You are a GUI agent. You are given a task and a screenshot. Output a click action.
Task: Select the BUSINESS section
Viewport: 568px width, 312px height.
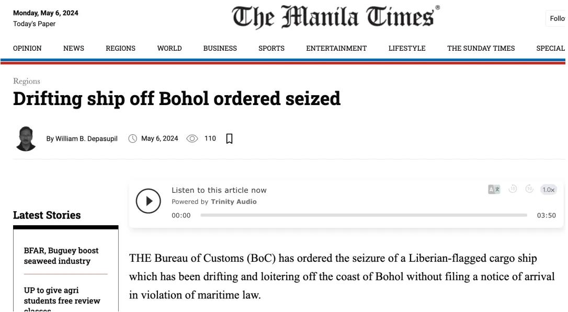pyautogui.click(x=220, y=48)
